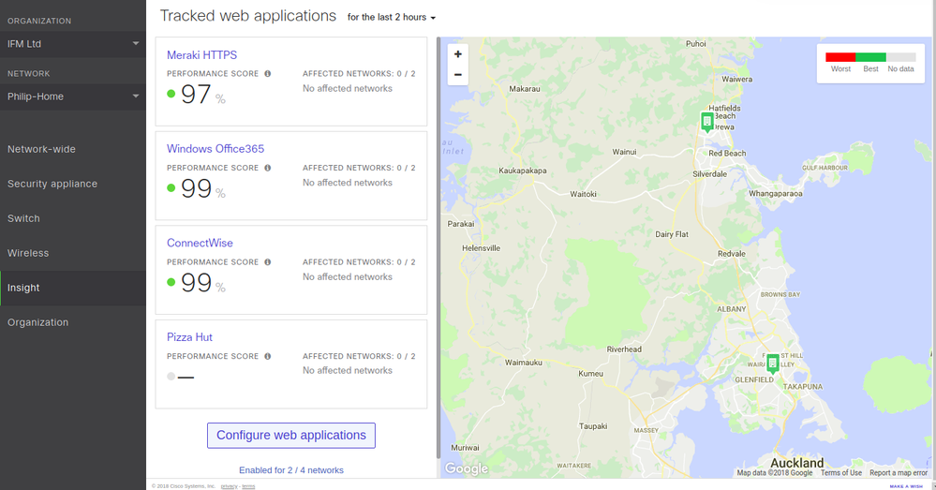
Task: Click Windows Office365 'No affected networks' text
Action: [348, 183]
